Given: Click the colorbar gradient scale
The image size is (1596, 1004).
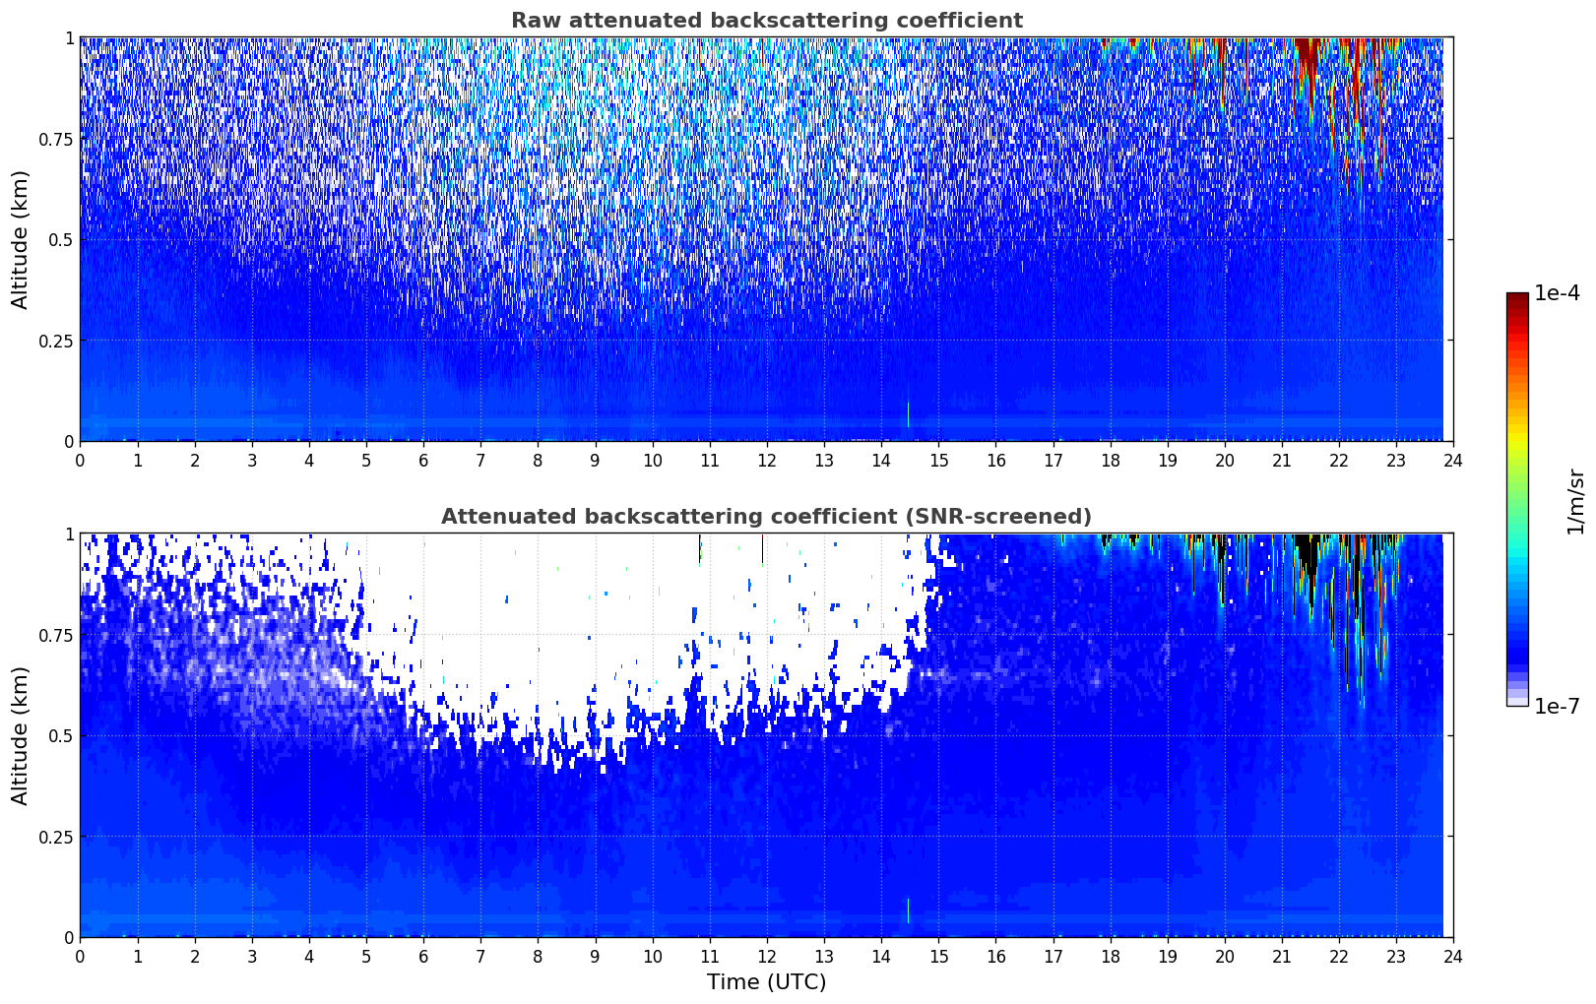Looking at the screenshot, I should point(1517,499).
